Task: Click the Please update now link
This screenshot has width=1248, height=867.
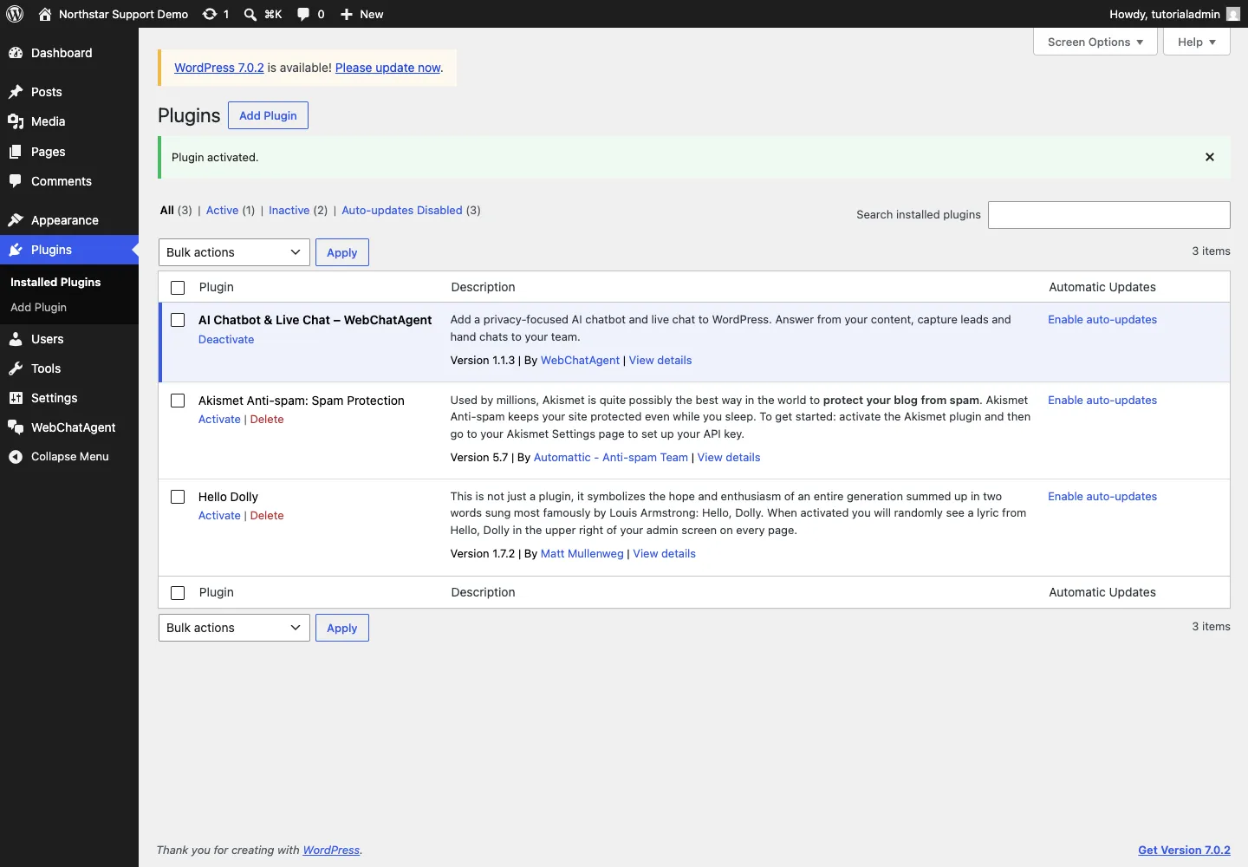Action: pyautogui.click(x=388, y=68)
